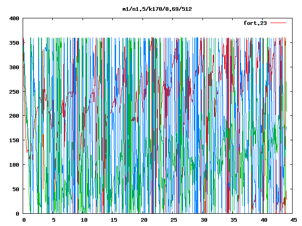Click the x-axis label 40

point(264,220)
